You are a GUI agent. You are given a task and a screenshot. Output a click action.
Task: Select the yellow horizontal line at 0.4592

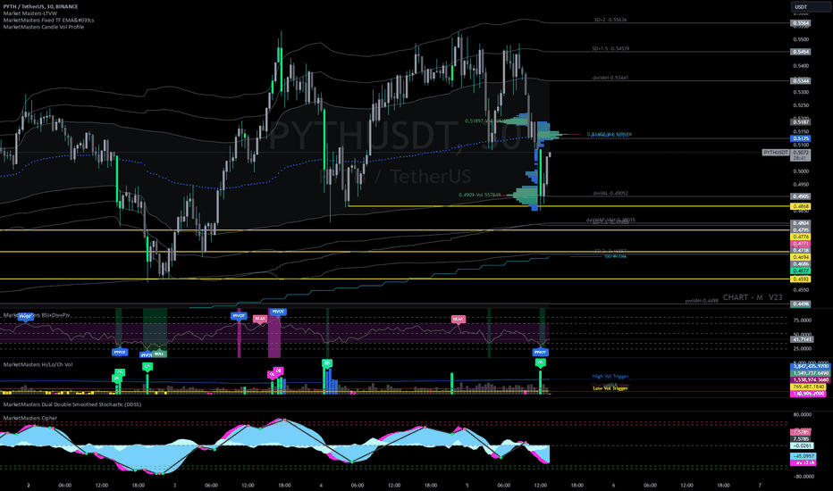(395, 279)
